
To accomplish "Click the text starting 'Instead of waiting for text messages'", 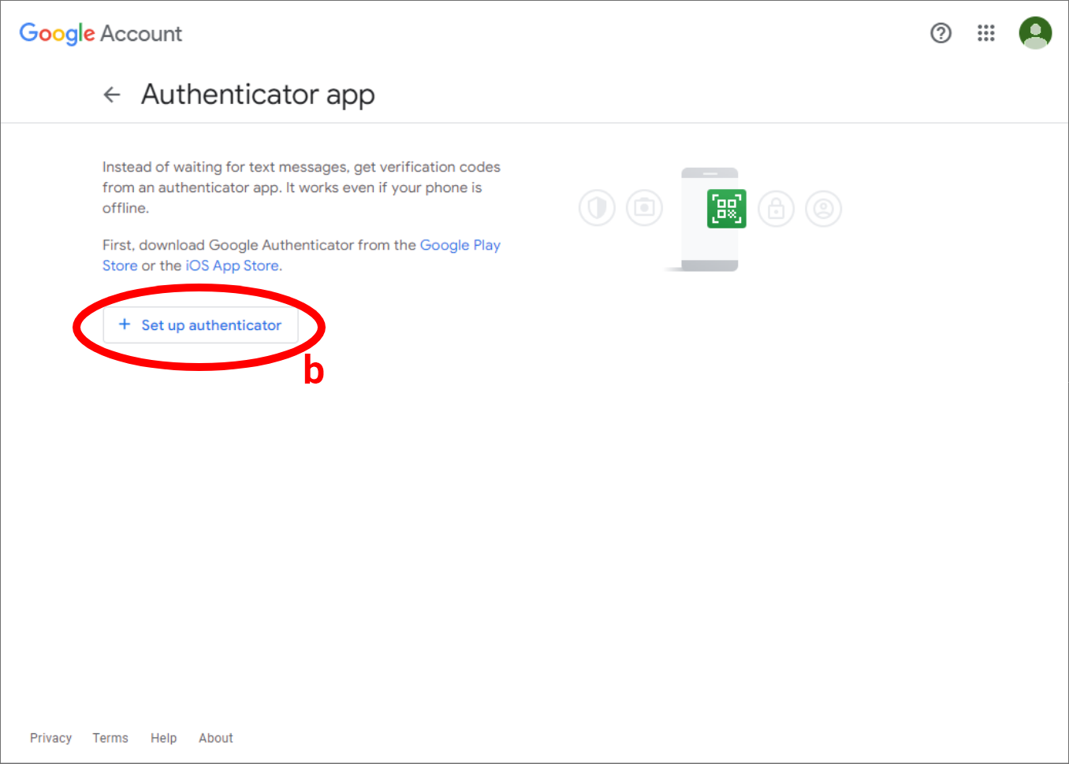I will 301,187.
